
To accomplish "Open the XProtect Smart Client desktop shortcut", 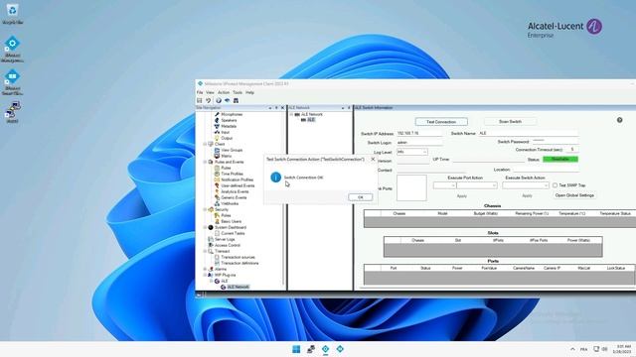I will pos(12,82).
